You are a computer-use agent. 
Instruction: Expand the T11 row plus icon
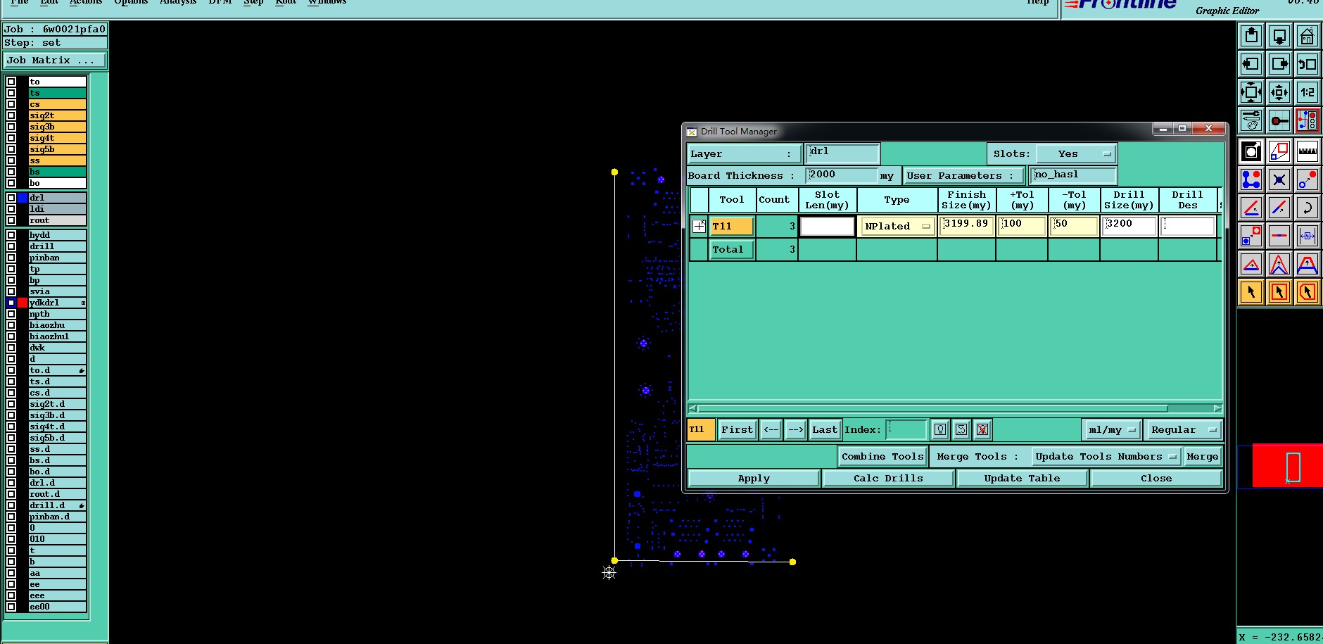(699, 226)
